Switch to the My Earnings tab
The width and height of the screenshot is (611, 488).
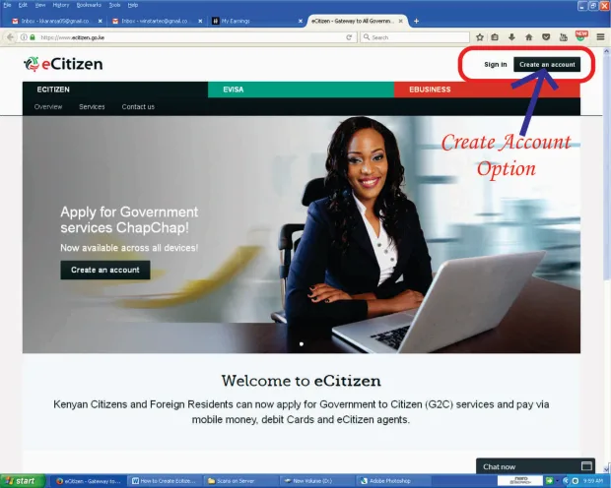[255, 21]
